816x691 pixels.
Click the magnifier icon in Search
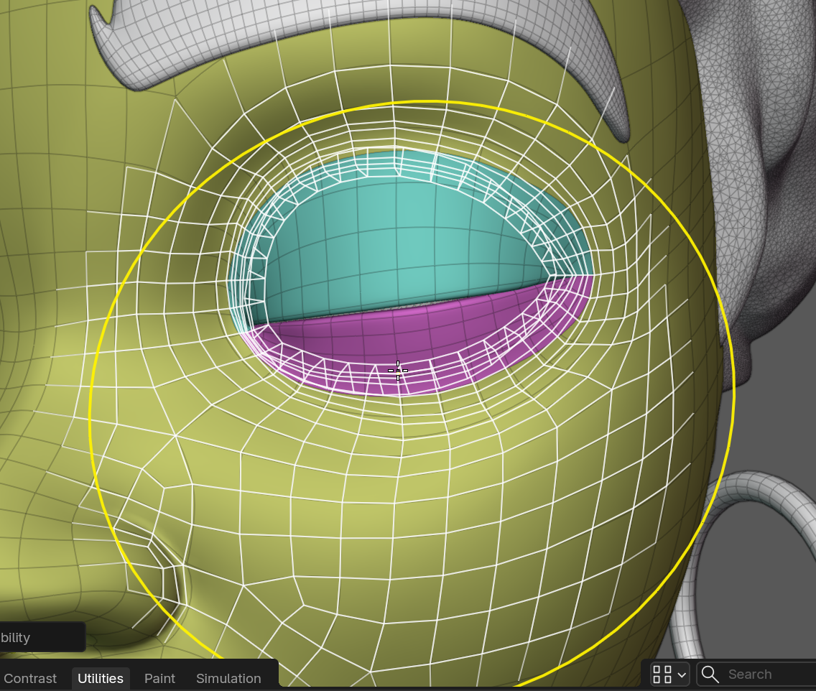click(x=709, y=674)
